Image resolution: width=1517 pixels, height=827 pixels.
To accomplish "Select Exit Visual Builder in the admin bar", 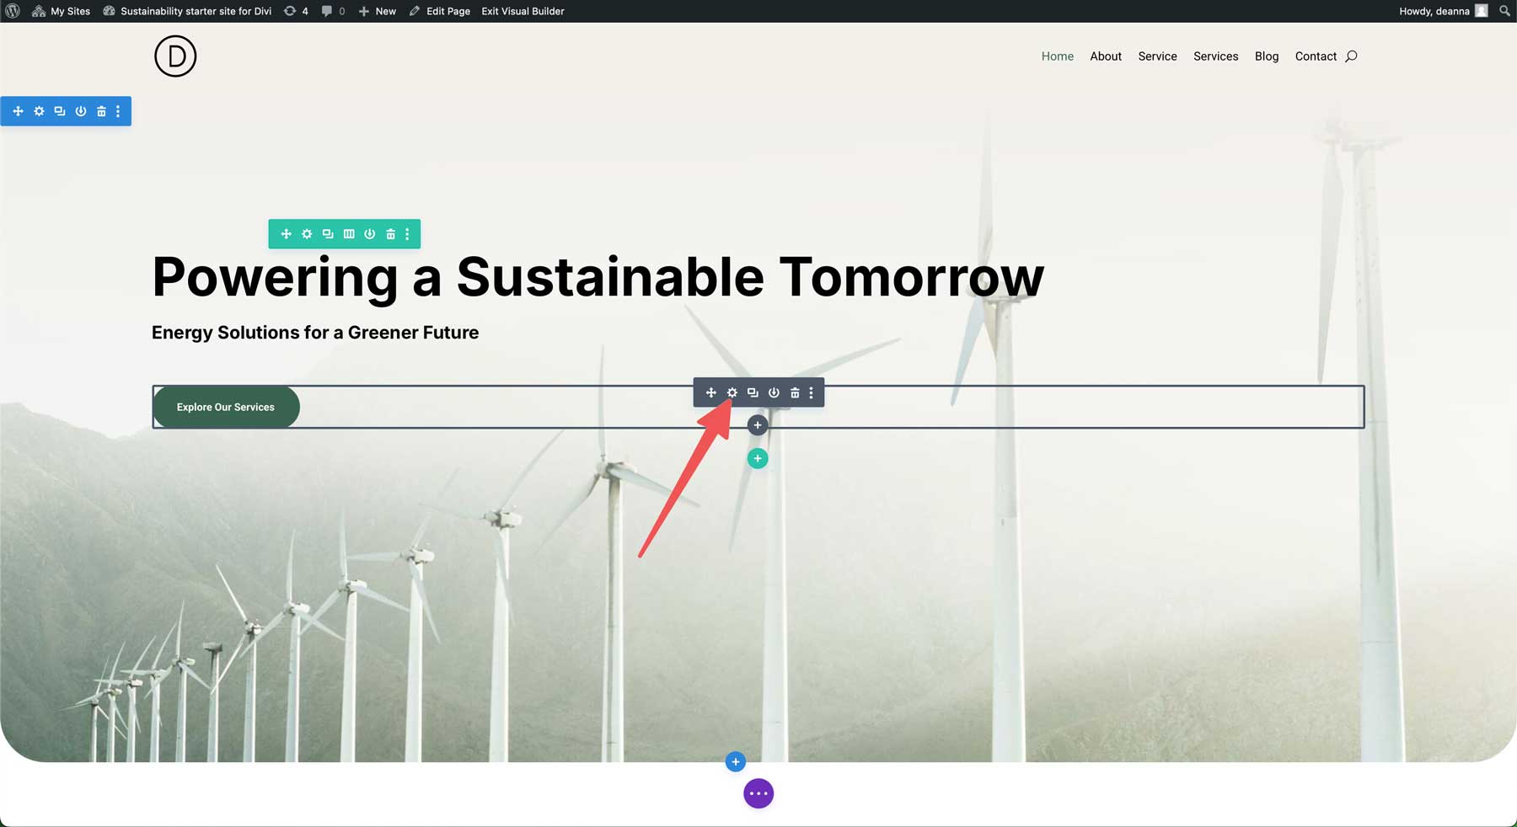I will [x=523, y=11].
